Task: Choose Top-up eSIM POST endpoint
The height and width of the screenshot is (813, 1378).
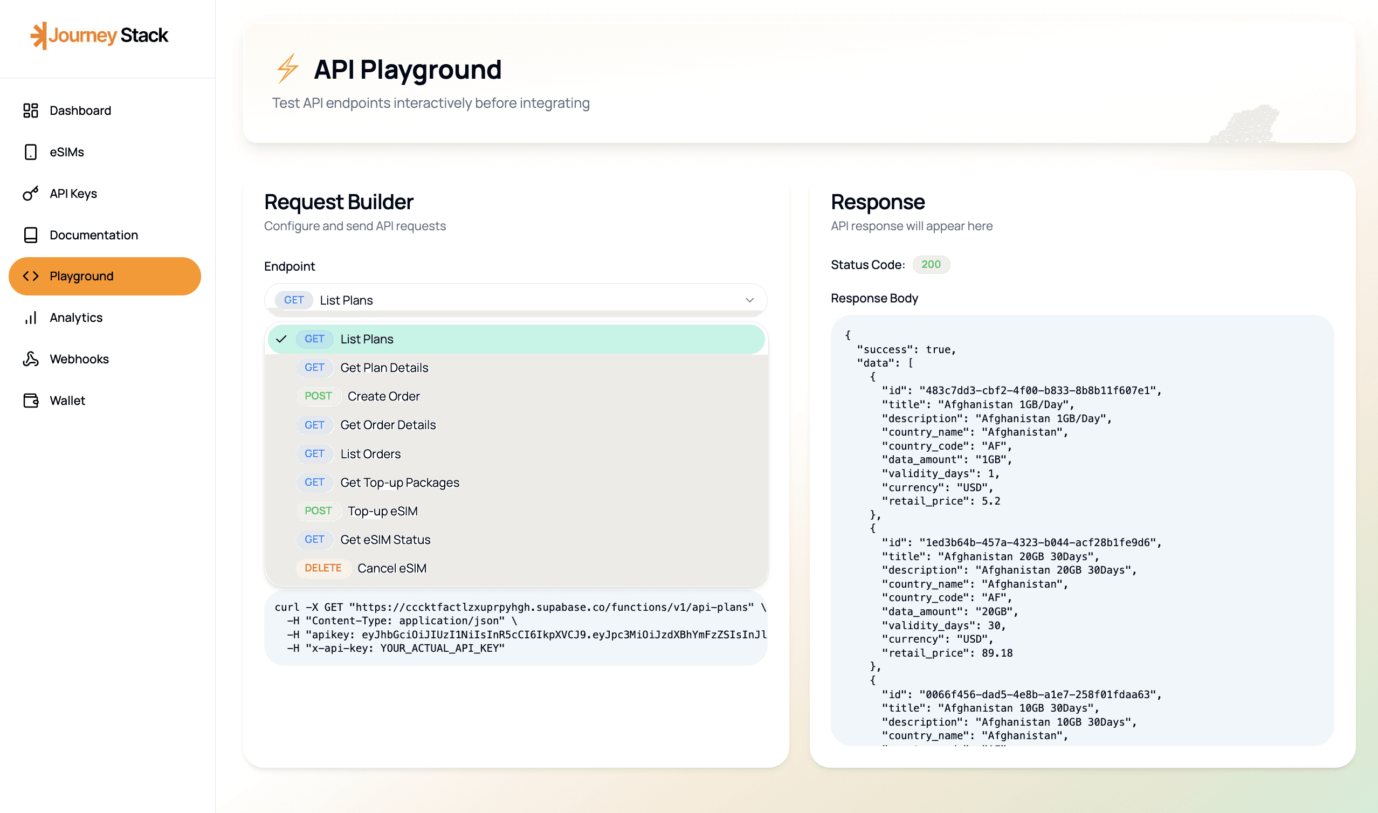Action: point(382,511)
